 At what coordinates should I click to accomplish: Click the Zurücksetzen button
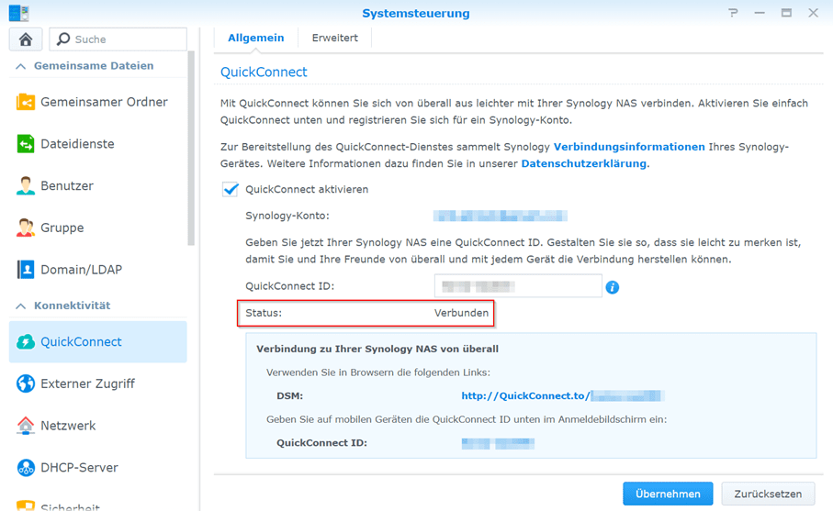point(768,494)
